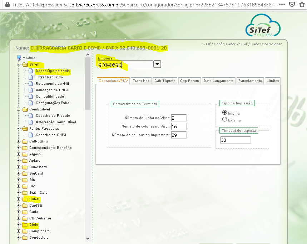
Task: Expand the Cabal tree node
Action: pyautogui.click(x=18, y=199)
